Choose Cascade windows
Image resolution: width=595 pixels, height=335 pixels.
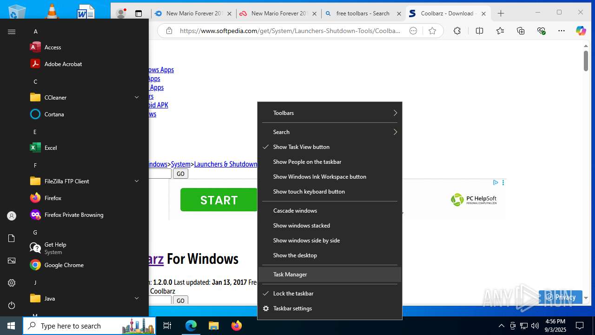pos(330,210)
